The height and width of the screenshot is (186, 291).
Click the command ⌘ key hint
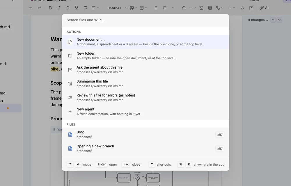tap(181, 164)
